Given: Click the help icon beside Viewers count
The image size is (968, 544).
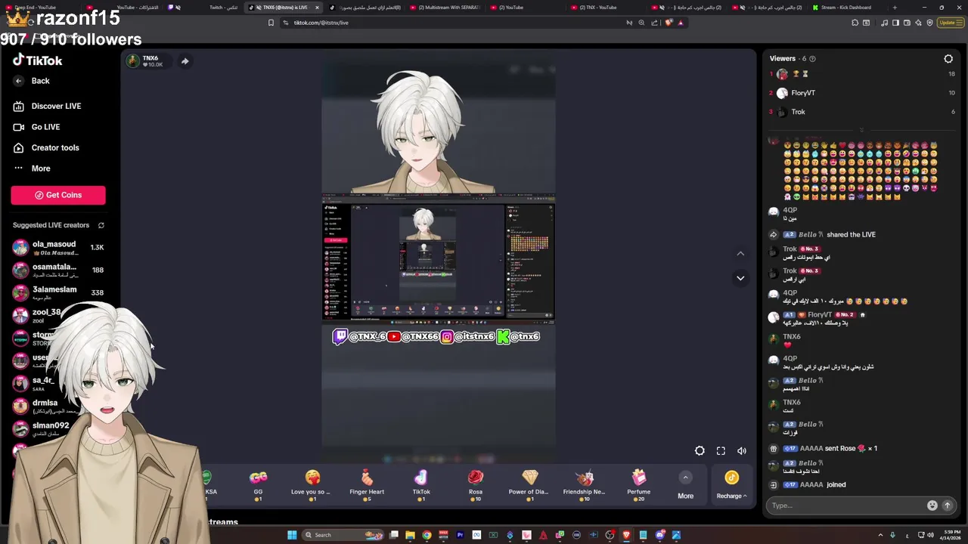Looking at the screenshot, I should tap(812, 58).
